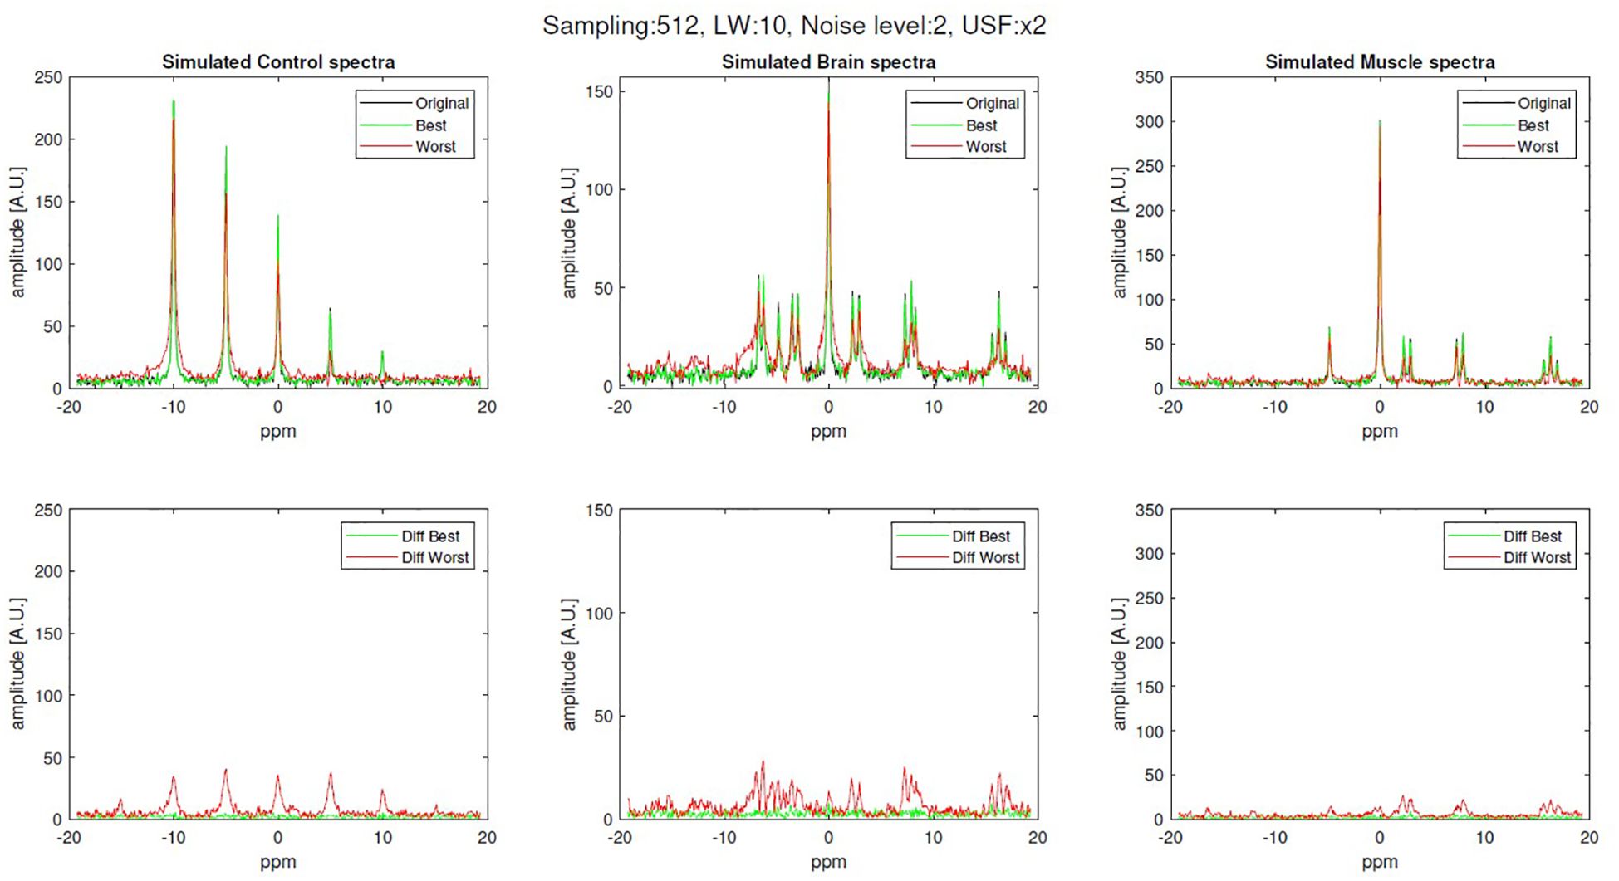
Task: Select the 'Simulated Brain spectra' plot title
Action: 828,62
